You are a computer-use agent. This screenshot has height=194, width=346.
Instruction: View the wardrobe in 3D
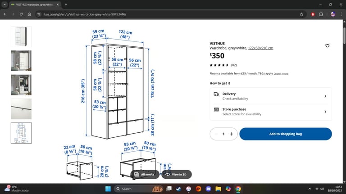pyautogui.click(x=176, y=174)
